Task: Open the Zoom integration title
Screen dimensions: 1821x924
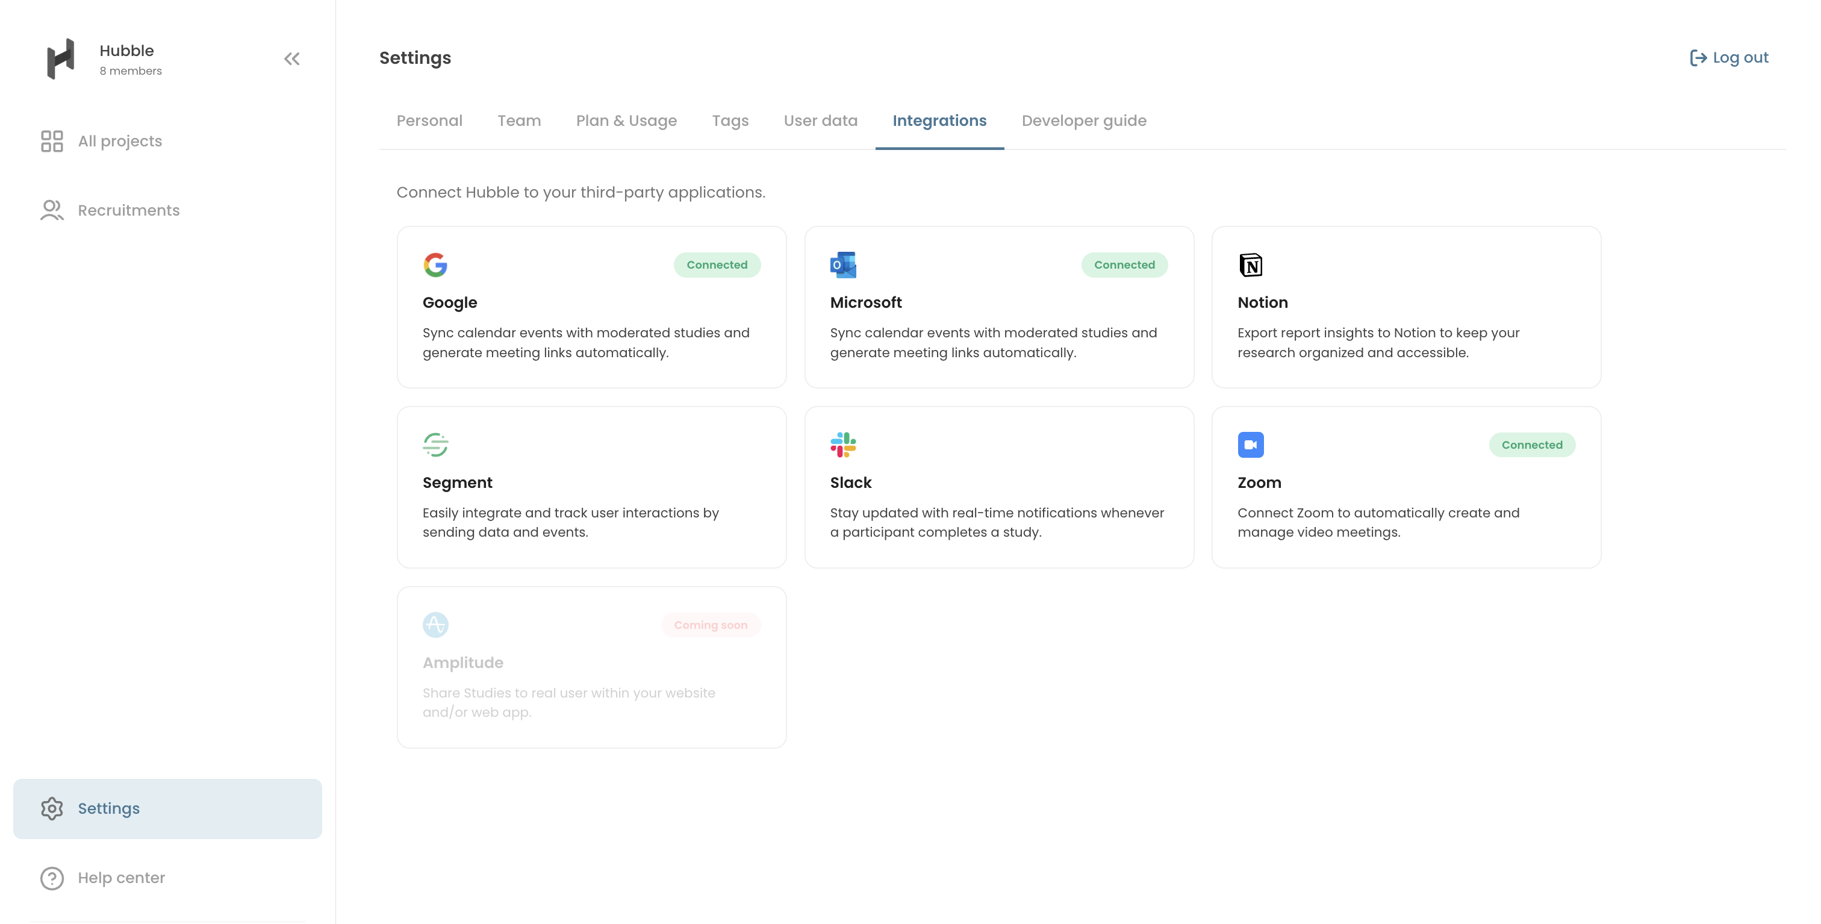Action: (x=1259, y=483)
